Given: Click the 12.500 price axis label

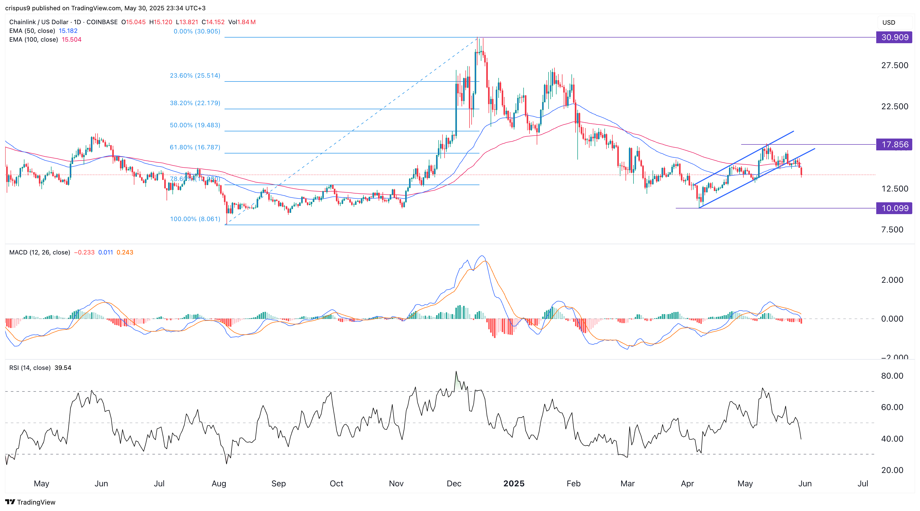Looking at the screenshot, I should (x=895, y=189).
